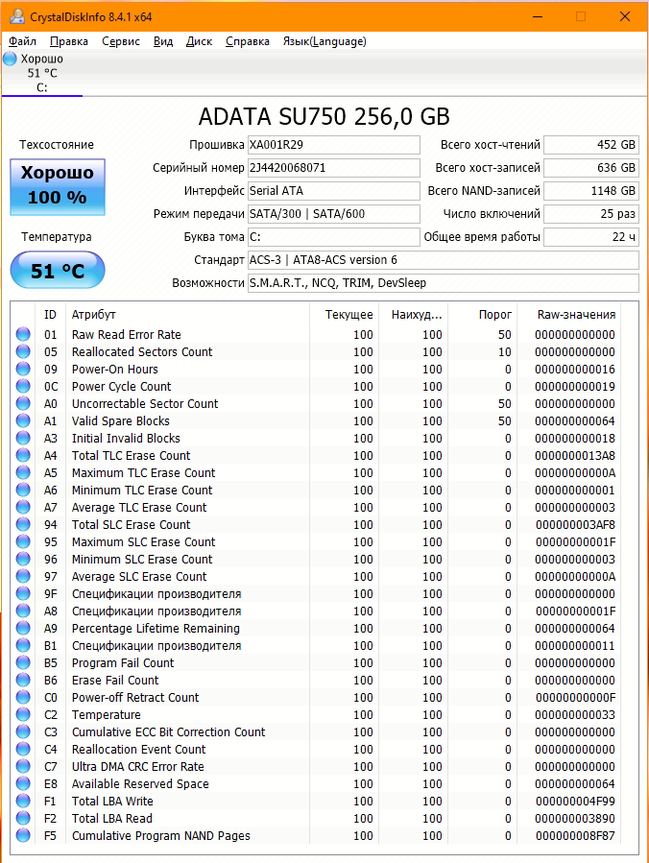
Task: Click status orb for Power-On Hours
Action: point(23,369)
